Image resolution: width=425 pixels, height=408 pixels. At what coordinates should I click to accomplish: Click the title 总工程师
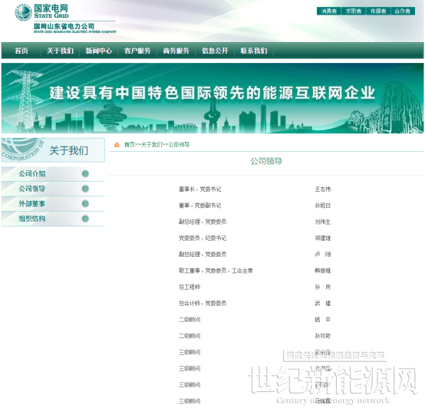pyautogui.click(x=189, y=287)
